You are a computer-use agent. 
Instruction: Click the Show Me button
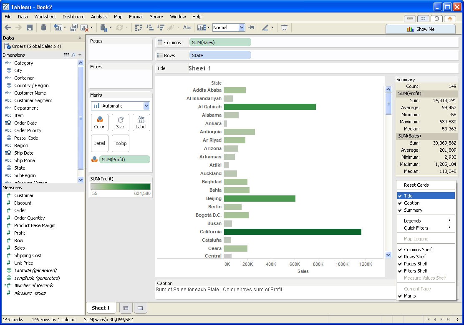coord(421,29)
